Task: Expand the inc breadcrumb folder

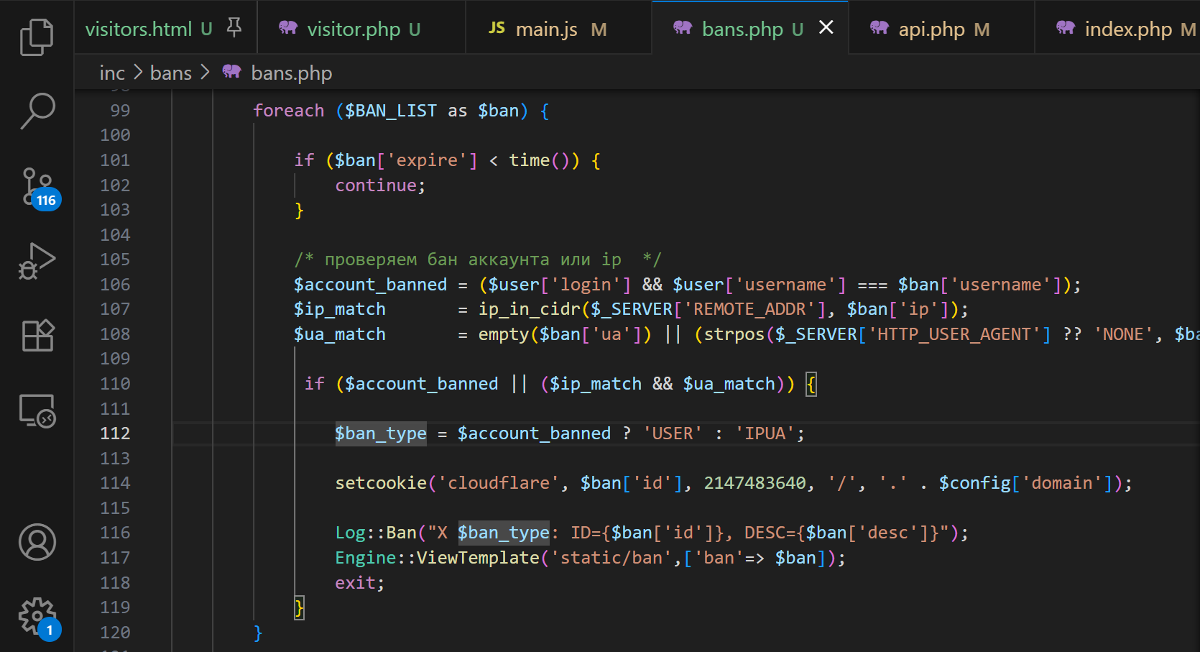Action: (x=112, y=73)
